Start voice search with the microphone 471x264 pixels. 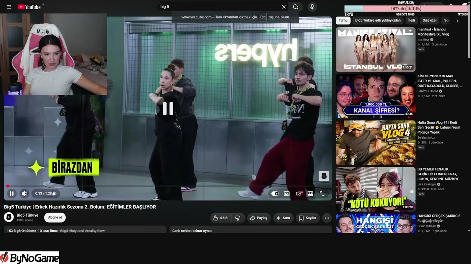tap(312, 7)
